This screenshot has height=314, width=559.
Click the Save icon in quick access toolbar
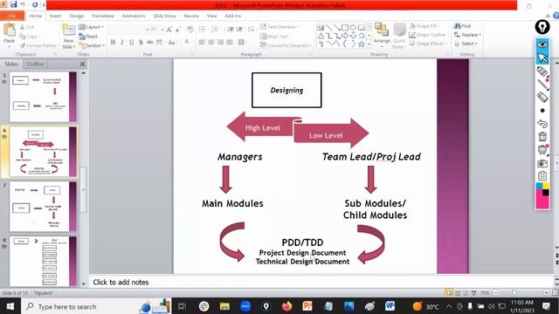pos(14,4)
